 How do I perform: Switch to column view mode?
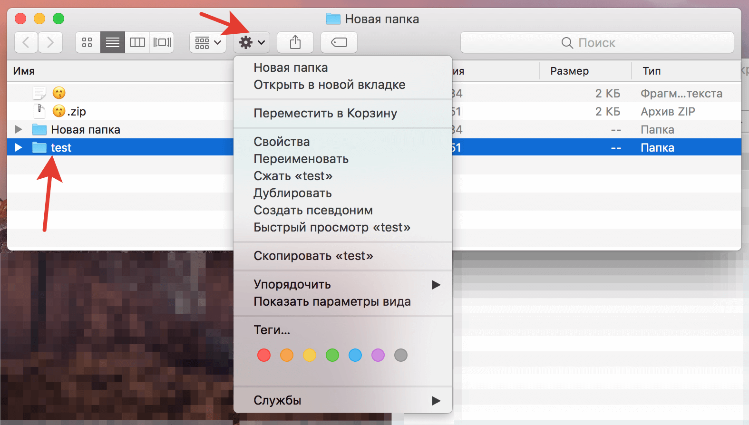click(x=137, y=43)
